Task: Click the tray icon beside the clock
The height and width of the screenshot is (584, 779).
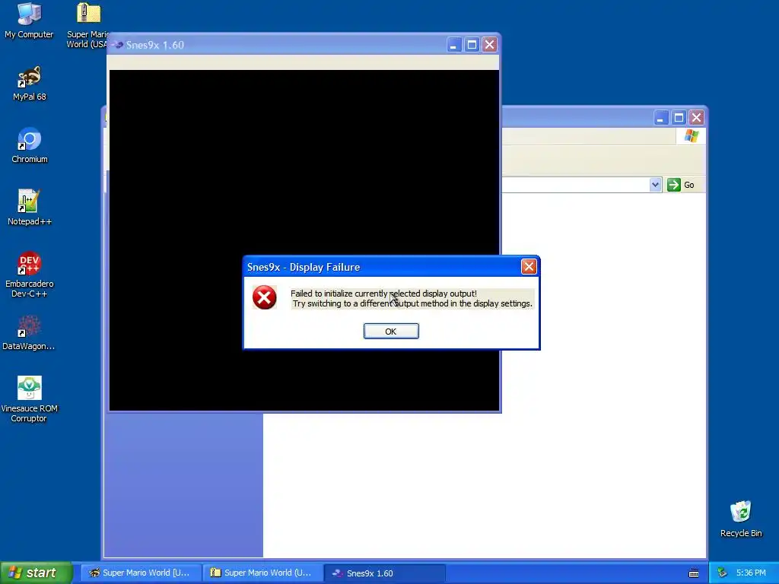Action: click(722, 573)
